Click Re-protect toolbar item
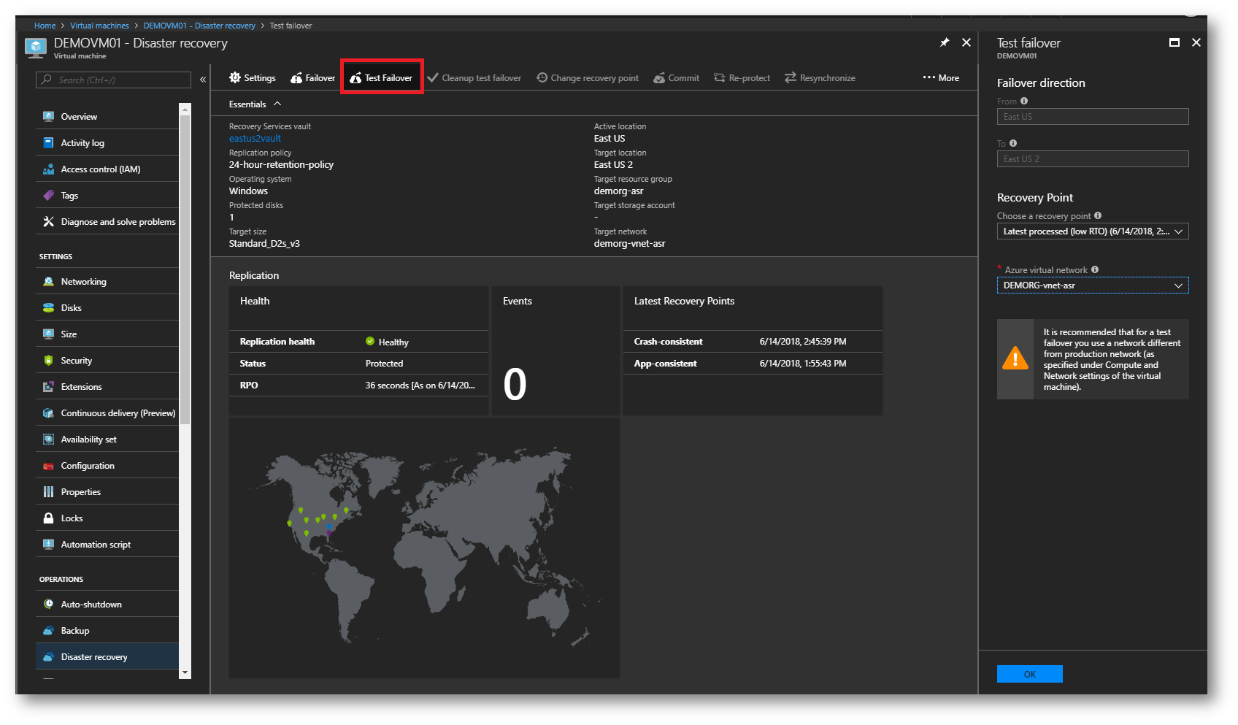This screenshot has height=725, width=1238. click(x=742, y=77)
